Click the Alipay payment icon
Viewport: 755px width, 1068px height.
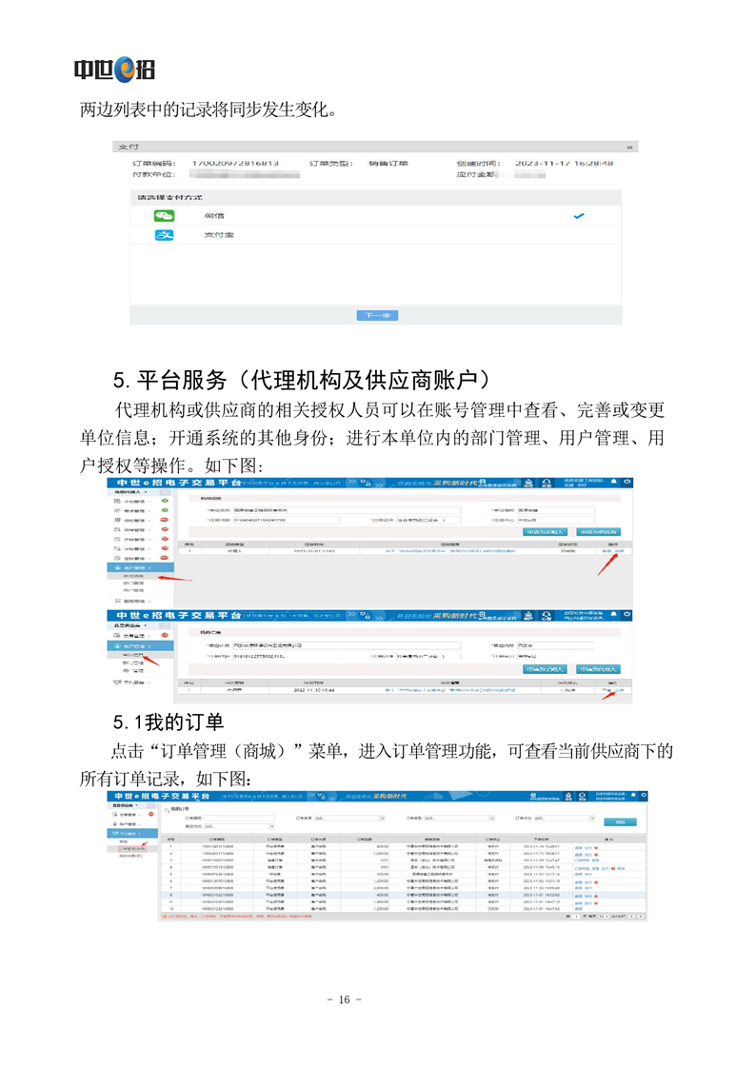point(165,234)
